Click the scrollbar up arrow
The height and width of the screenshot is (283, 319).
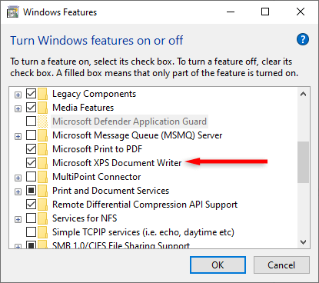point(303,94)
